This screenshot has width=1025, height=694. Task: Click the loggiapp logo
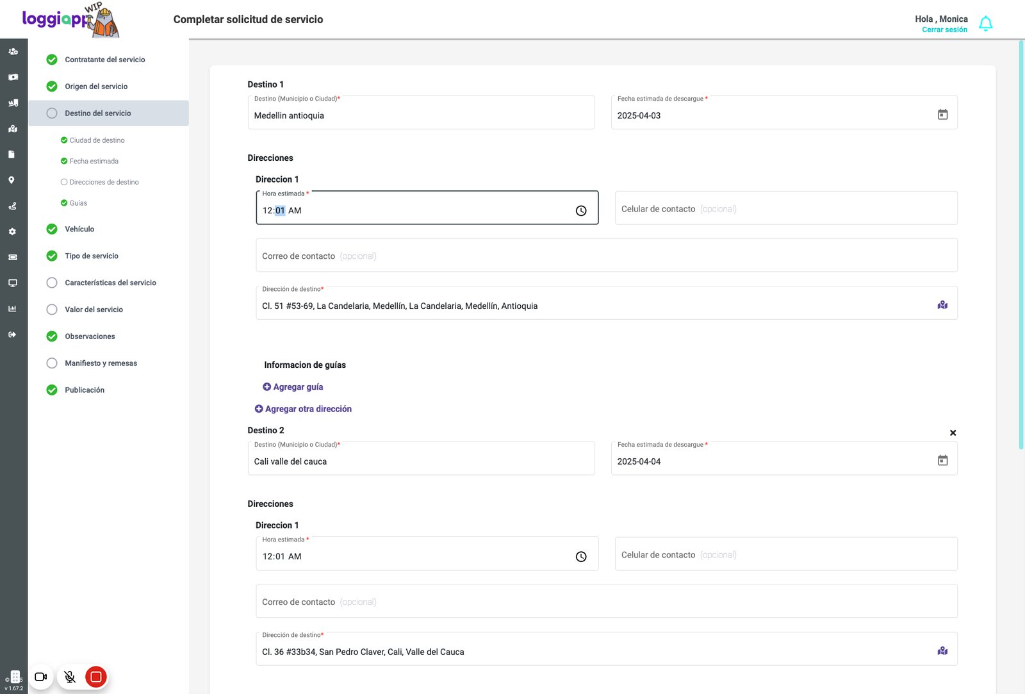[x=70, y=19]
